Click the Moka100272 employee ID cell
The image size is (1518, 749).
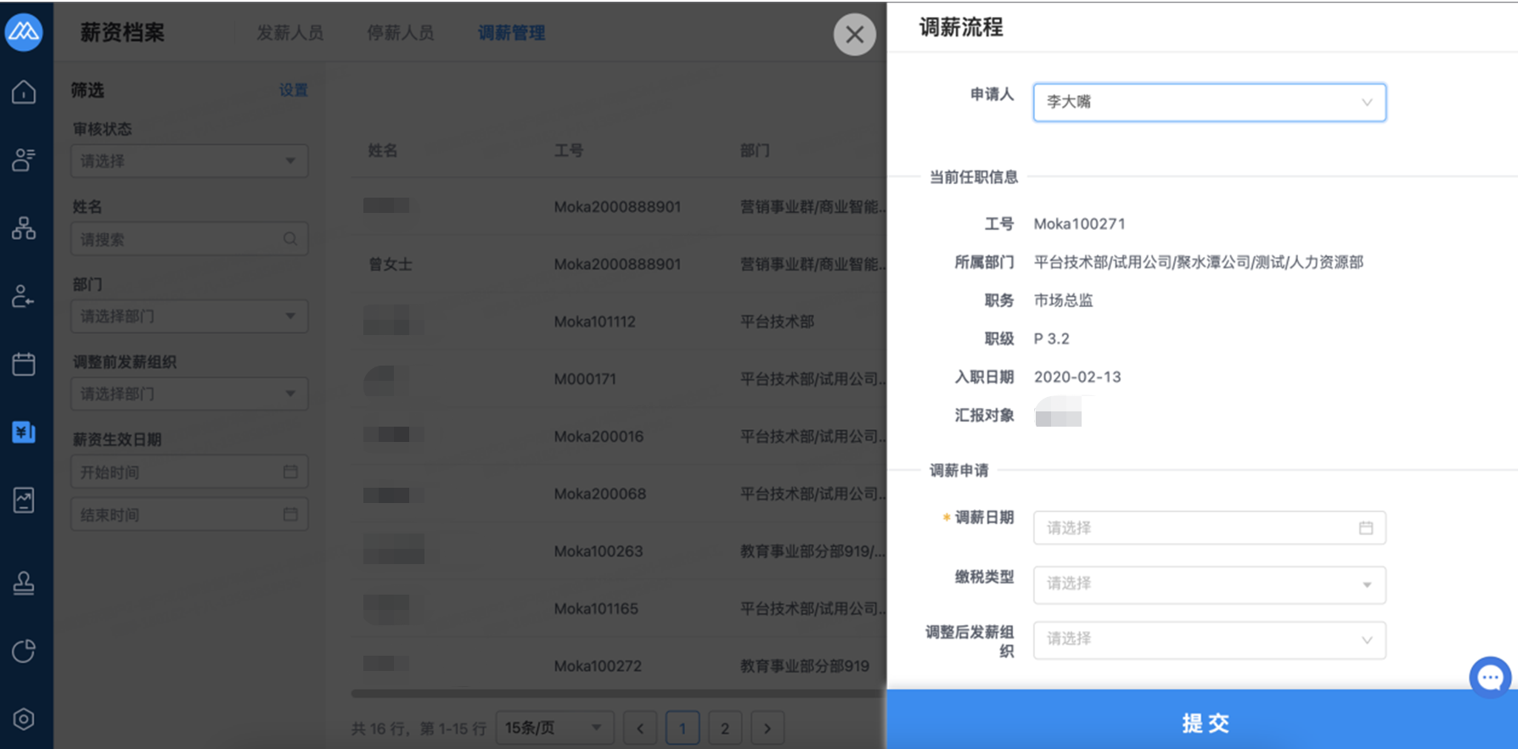click(x=598, y=666)
